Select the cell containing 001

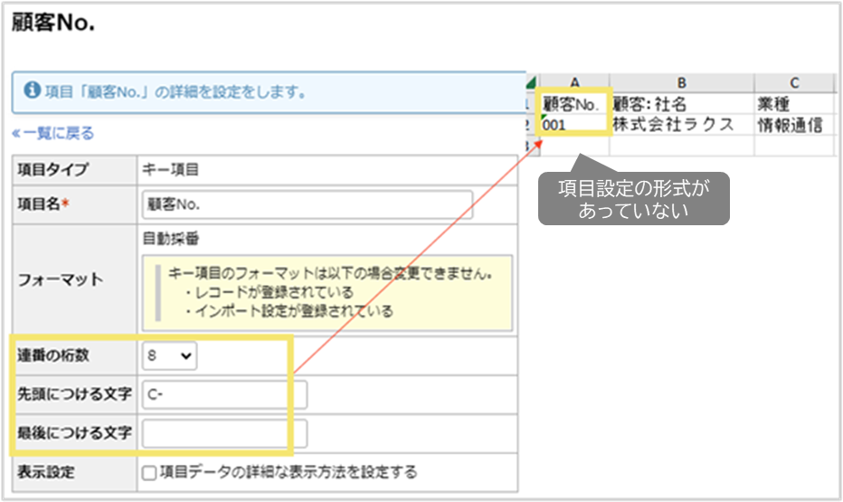[573, 126]
